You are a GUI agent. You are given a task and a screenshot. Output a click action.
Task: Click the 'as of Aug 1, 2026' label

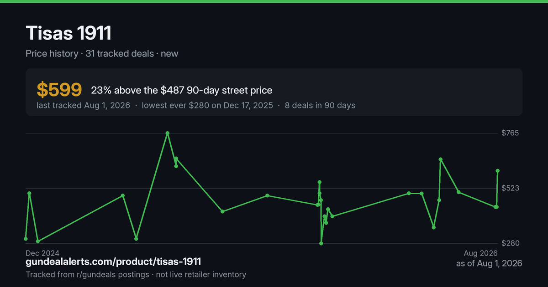click(x=489, y=263)
